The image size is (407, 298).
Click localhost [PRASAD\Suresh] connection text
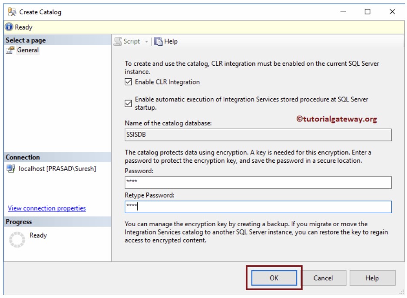(x=57, y=168)
